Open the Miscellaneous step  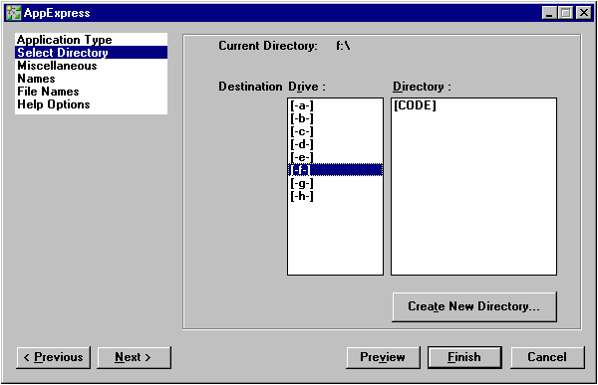click(91, 66)
